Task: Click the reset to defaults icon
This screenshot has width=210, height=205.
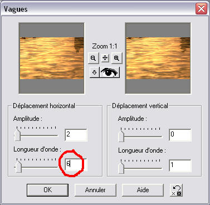Action: point(176,190)
